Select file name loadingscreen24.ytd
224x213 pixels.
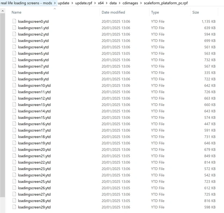pyautogui.click(x=34, y=175)
